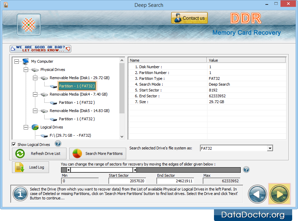Collapse the Logical Drives node
The width and height of the screenshot is (298, 221).
[x=26, y=127]
